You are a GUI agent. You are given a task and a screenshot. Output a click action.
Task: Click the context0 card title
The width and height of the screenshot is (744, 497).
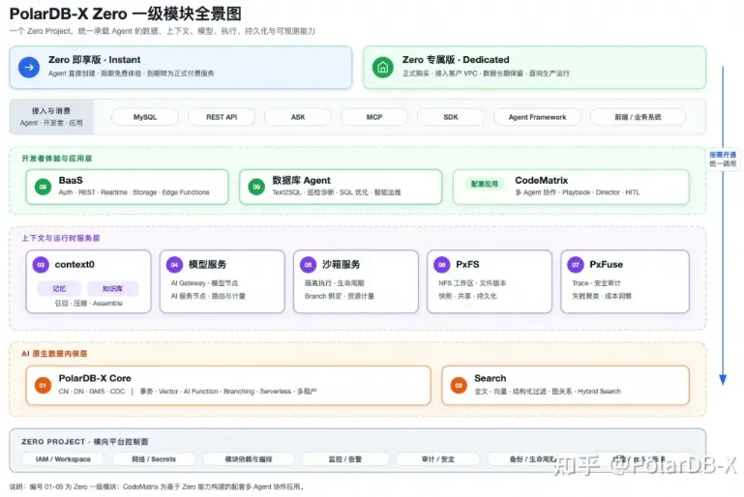coord(74,264)
